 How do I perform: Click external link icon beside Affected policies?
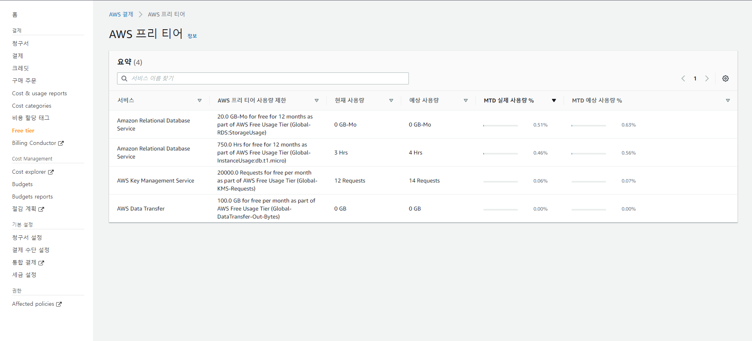click(x=59, y=304)
